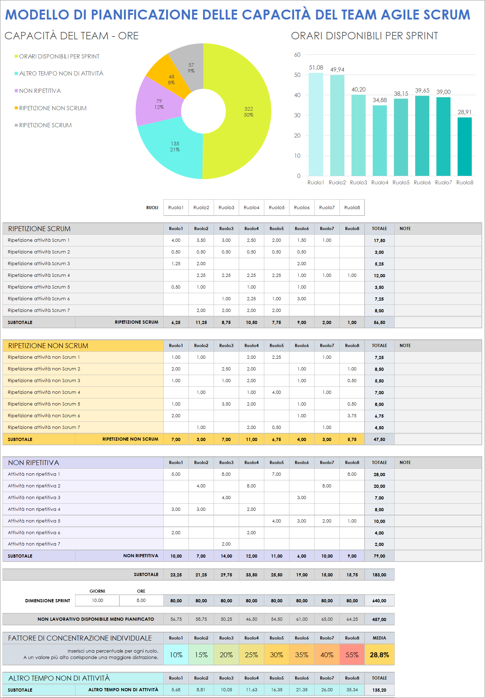This screenshot has height=698, width=485.
Task: Edit the Ruolo1 cell in the RUOLI row
Action: tap(176, 207)
